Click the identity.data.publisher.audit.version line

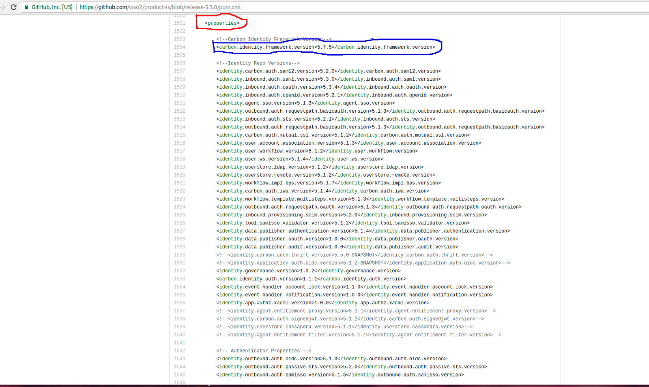(x=337, y=247)
